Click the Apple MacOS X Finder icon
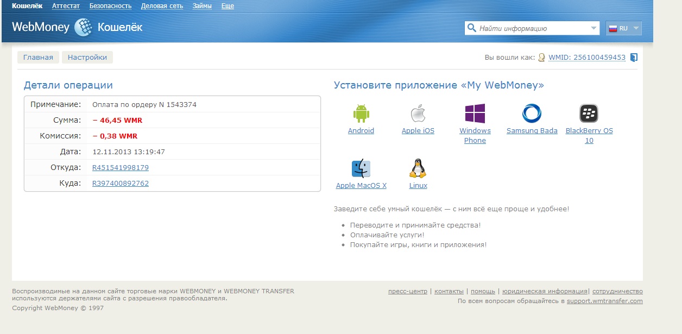Image resolution: width=682 pixels, height=334 pixels. click(x=361, y=168)
